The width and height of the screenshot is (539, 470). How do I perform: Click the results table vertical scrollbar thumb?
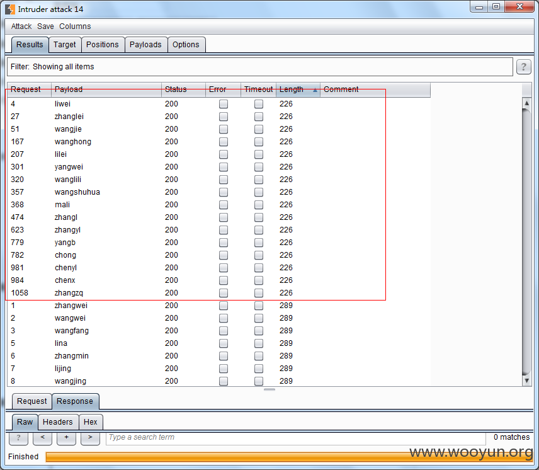tap(526, 242)
